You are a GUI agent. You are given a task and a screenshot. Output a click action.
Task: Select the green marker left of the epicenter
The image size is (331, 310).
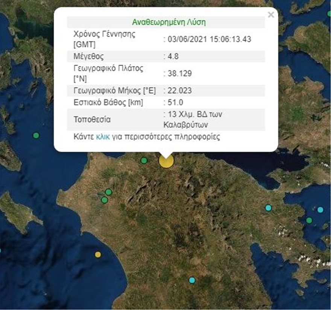[143, 161]
